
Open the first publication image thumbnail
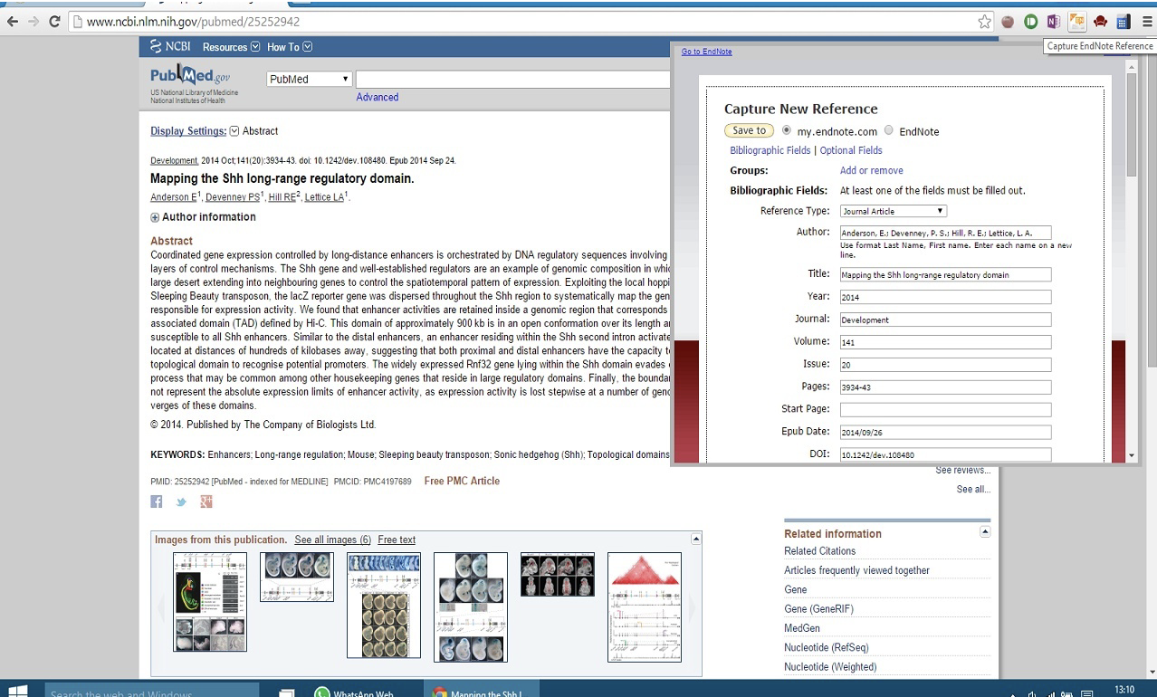210,602
